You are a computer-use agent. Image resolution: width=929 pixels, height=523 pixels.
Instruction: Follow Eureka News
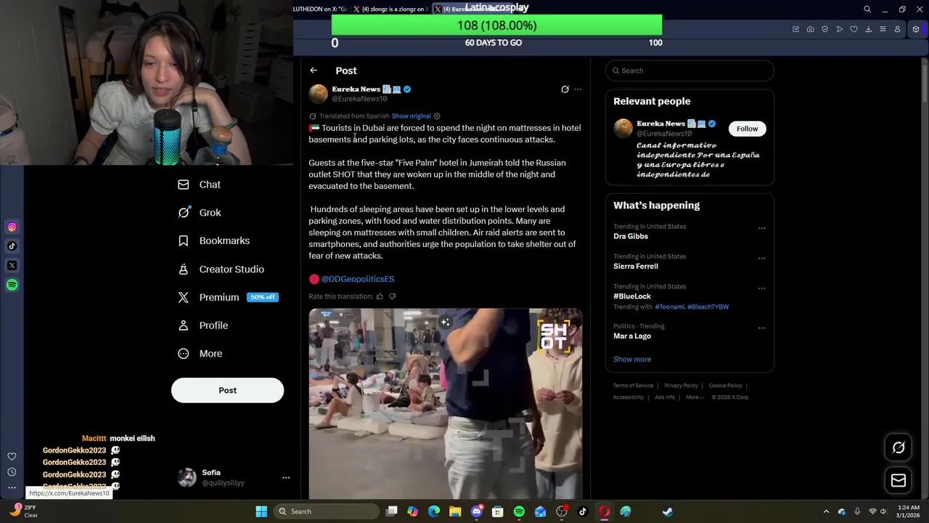(747, 129)
